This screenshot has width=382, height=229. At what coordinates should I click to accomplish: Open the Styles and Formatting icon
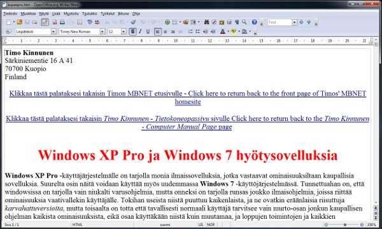pos(8,31)
